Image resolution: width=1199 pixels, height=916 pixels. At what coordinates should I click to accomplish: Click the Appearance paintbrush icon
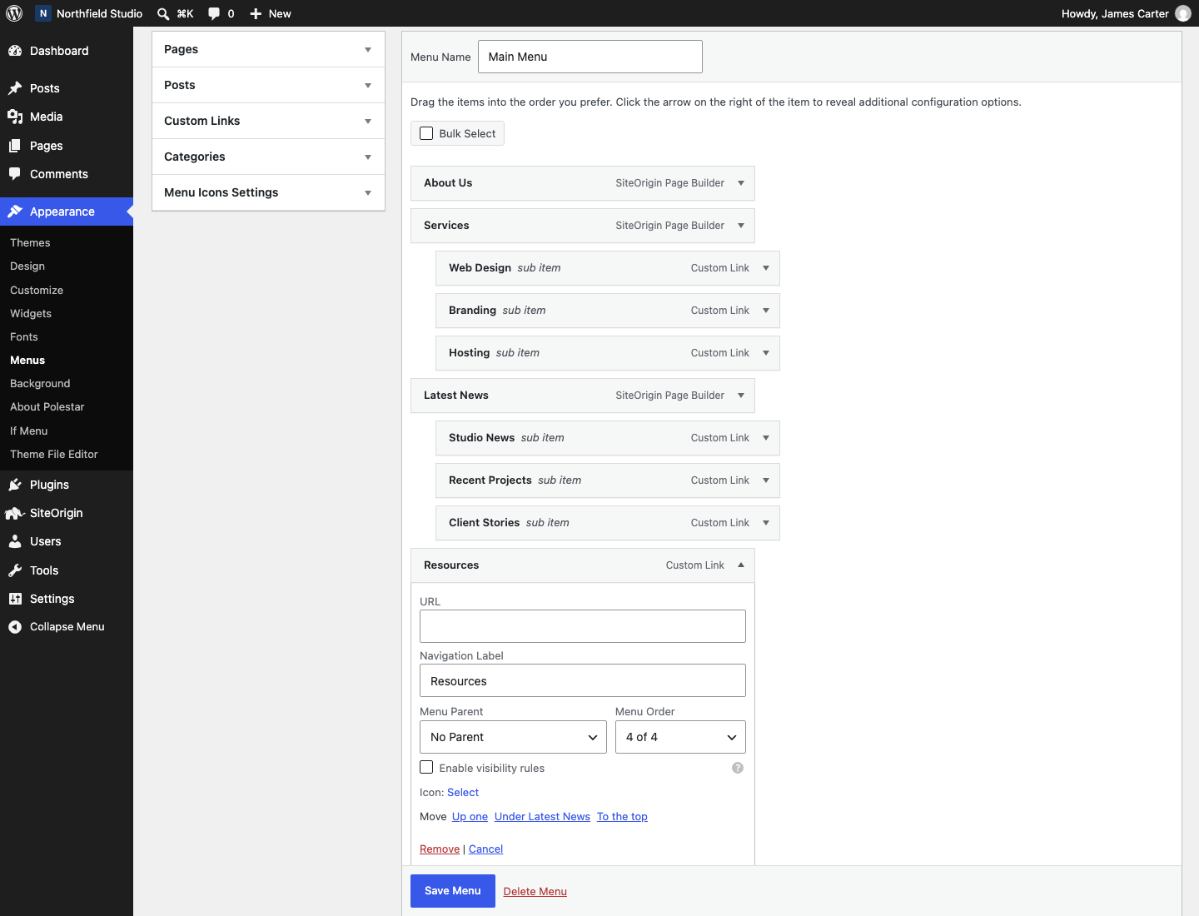(15, 212)
